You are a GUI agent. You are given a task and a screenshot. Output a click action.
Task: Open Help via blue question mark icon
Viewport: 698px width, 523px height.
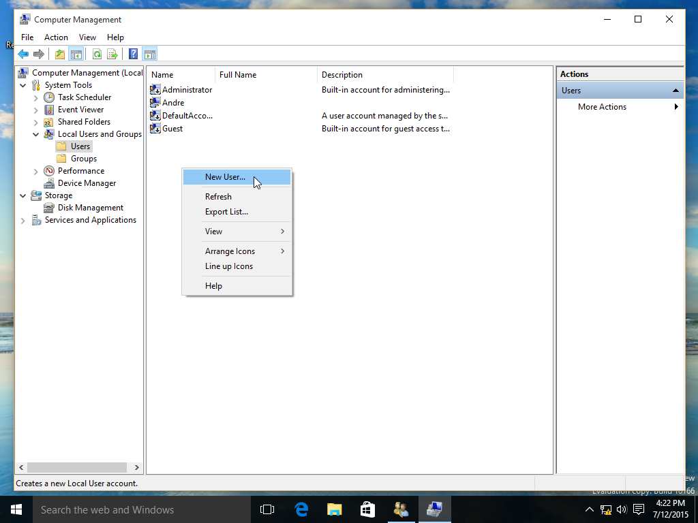[x=133, y=54]
